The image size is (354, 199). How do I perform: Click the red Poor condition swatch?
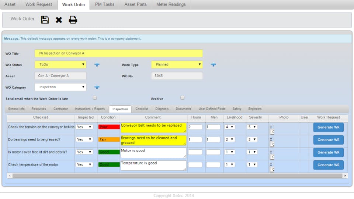click(109, 127)
